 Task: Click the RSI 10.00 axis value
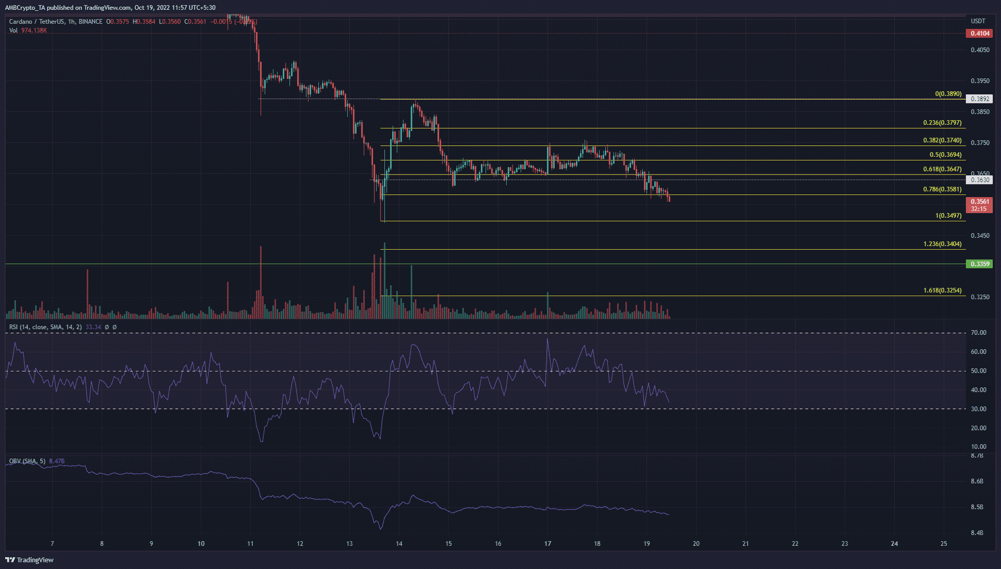click(978, 447)
